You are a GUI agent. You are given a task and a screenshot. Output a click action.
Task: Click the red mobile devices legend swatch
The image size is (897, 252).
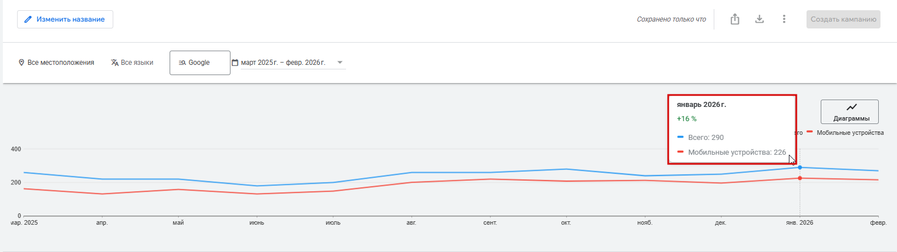coord(809,132)
